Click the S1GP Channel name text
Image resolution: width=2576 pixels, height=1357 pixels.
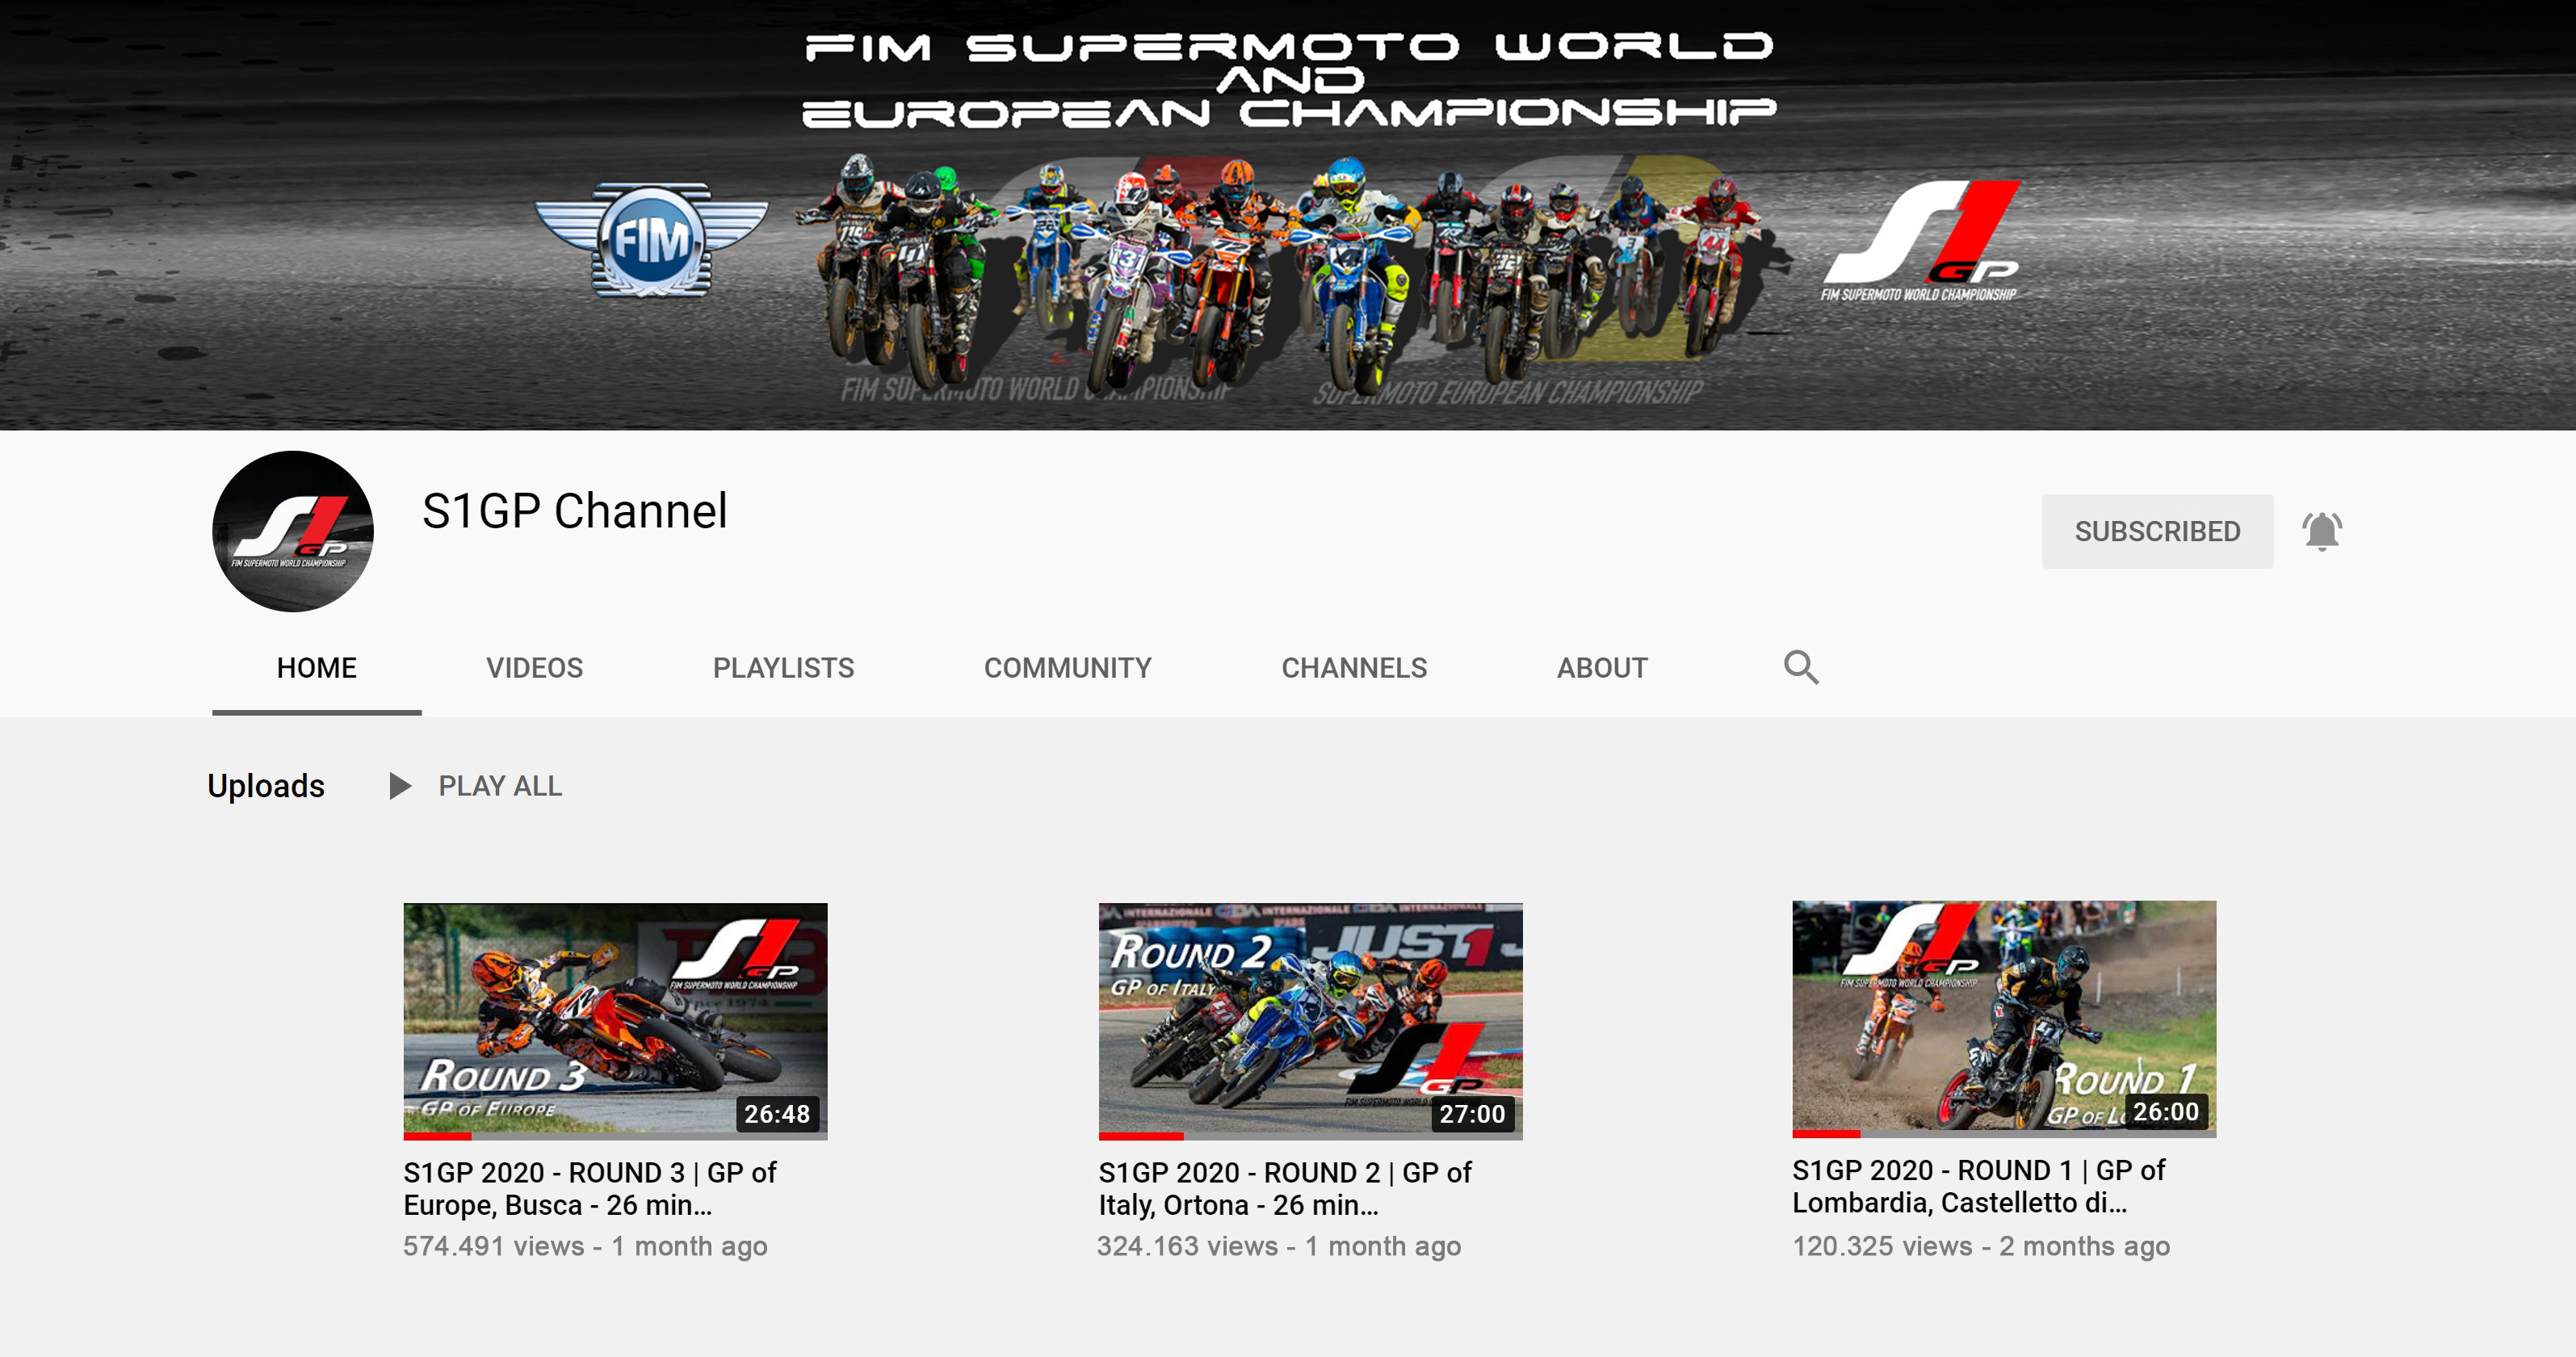[x=574, y=511]
